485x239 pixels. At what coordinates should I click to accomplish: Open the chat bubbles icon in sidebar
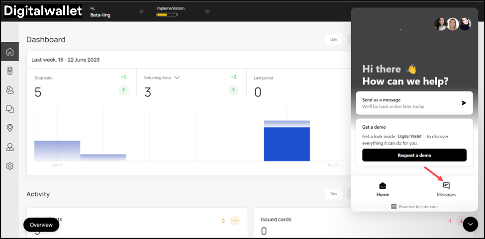(9, 109)
